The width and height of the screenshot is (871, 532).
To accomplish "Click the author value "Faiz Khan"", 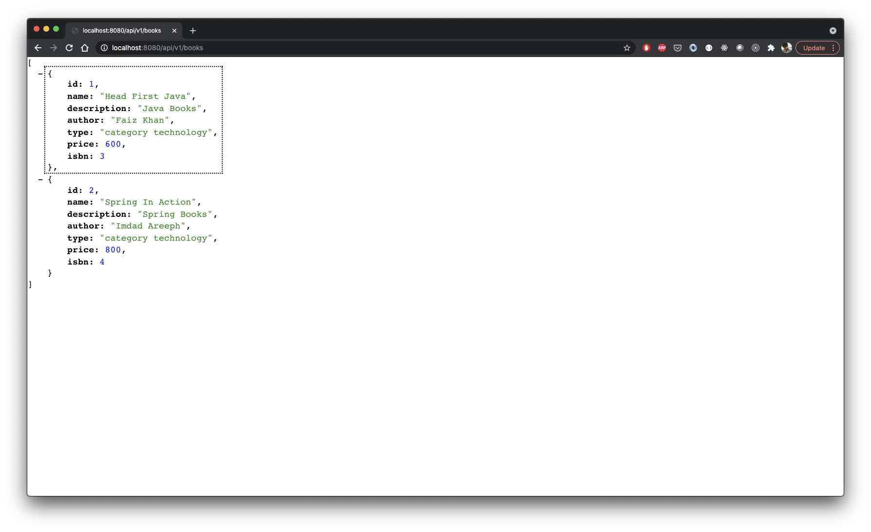I will (x=140, y=120).
